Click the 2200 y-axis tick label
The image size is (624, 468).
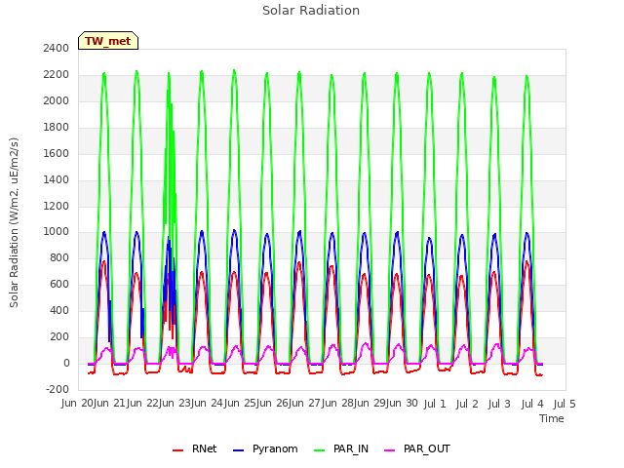pyautogui.click(x=57, y=74)
